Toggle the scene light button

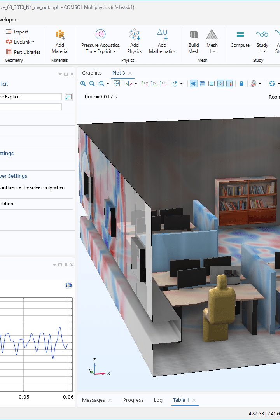coord(193,84)
